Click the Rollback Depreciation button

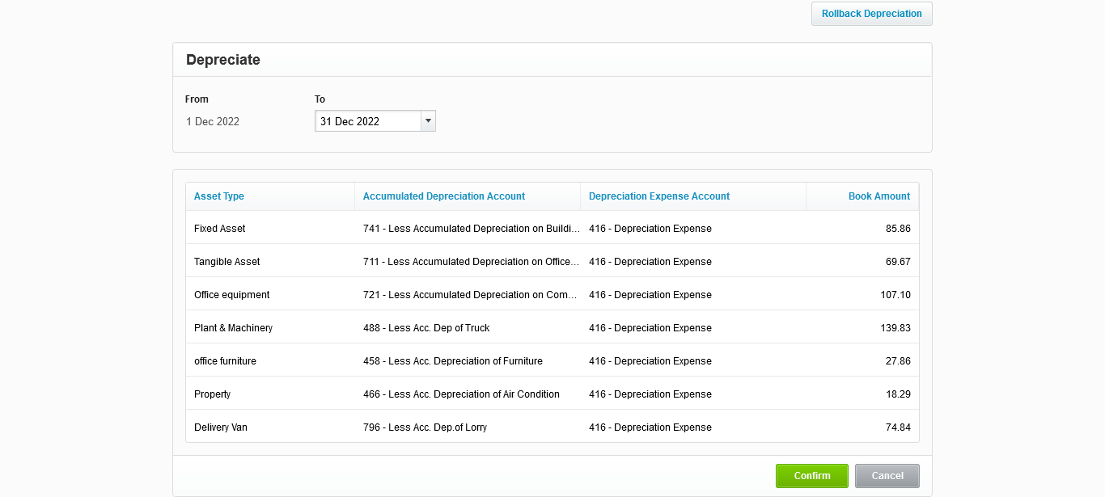tap(871, 14)
